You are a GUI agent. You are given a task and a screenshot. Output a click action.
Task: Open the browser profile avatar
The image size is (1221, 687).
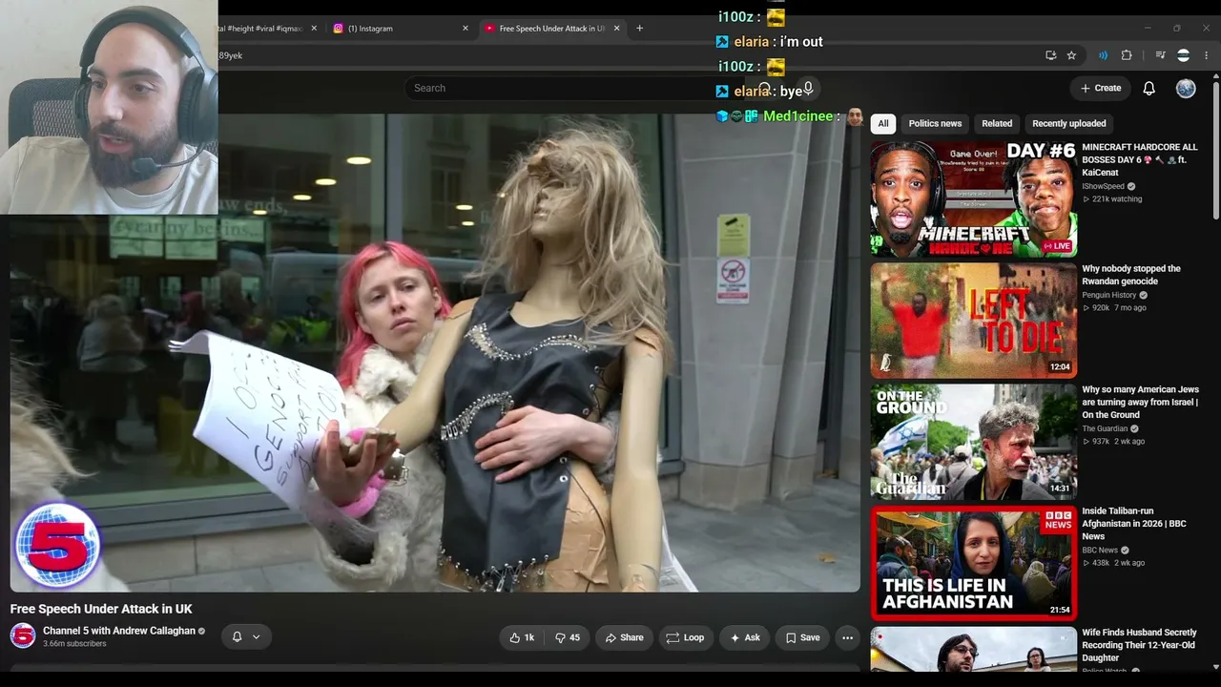click(1184, 55)
